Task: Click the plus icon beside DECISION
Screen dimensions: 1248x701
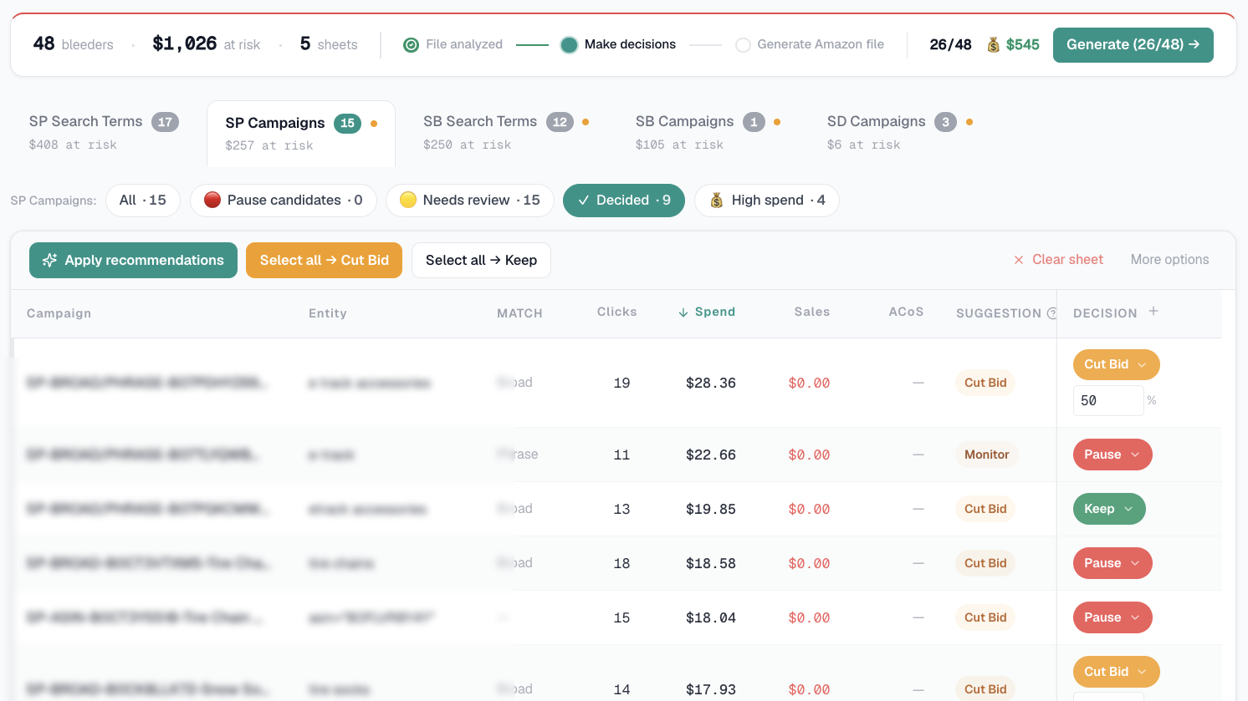Action: [1153, 312]
